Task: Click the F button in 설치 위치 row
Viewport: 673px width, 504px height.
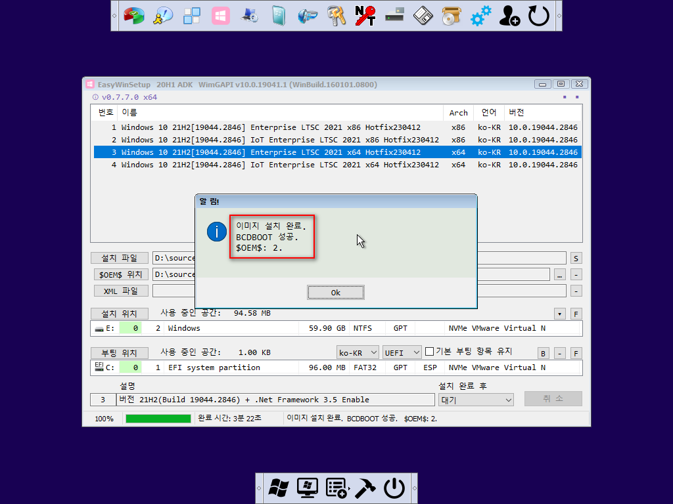Action: (x=576, y=314)
